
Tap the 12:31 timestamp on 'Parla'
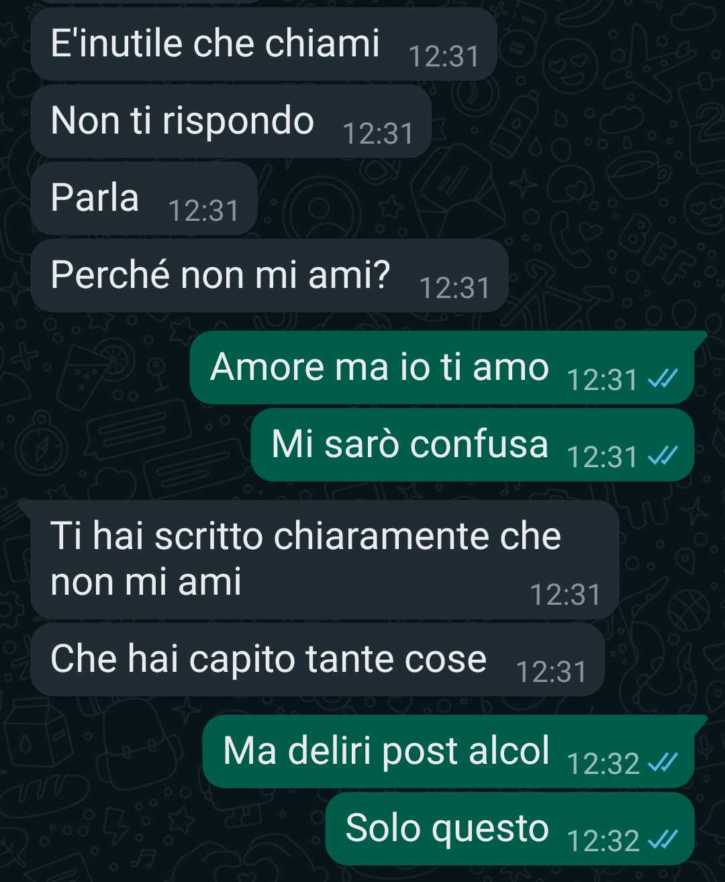(203, 211)
